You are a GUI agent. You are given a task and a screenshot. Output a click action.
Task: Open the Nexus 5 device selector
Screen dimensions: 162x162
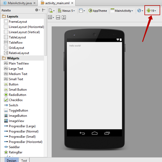66,11
